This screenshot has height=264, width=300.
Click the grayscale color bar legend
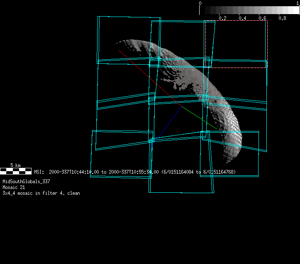click(249, 10)
